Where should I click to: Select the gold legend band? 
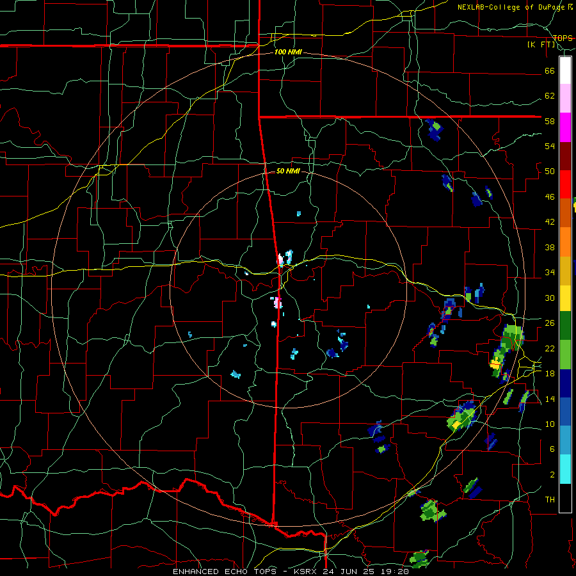pos(565,271)
